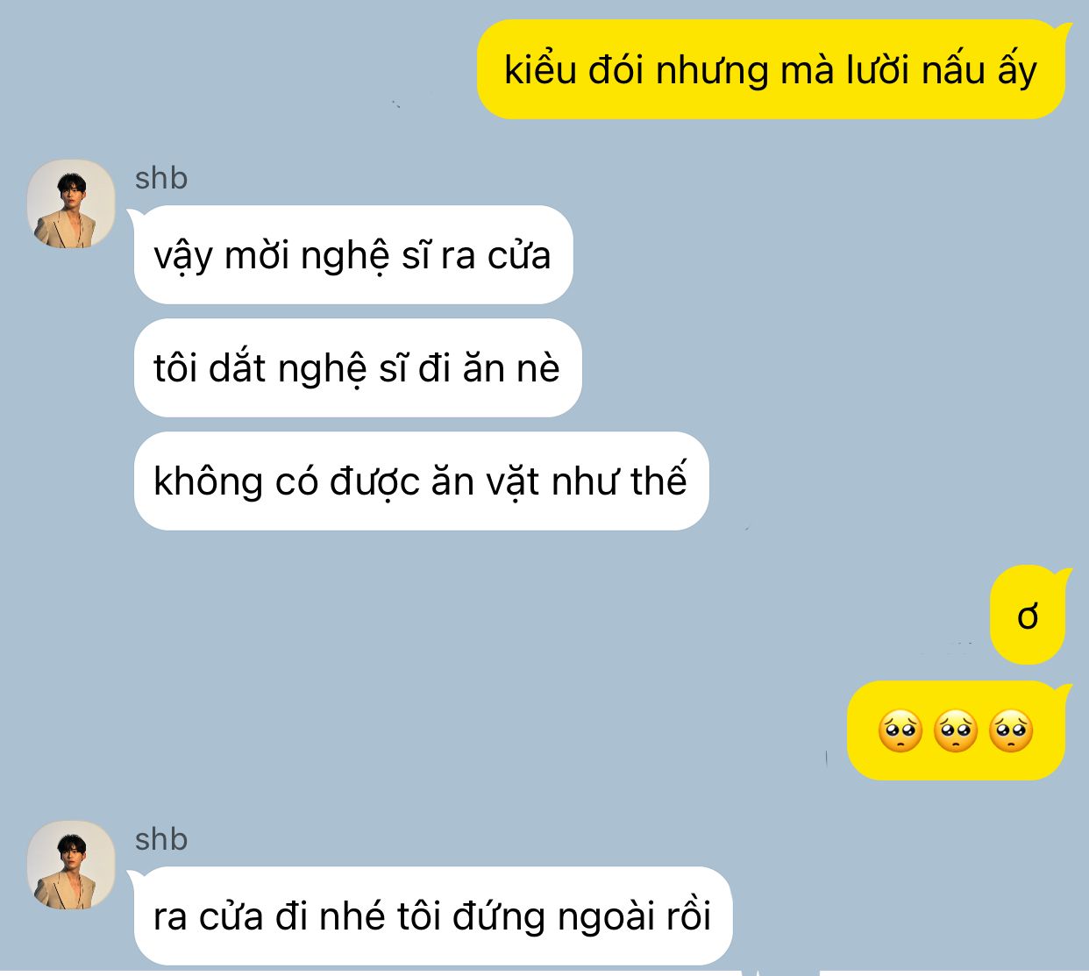Screen dimensions: 1089x976
Task: Click the word 'ấy' ending the top yellow bubble
Action: coord(1017,70)
